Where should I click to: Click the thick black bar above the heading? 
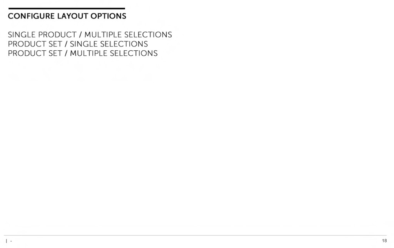click(67, 8)
